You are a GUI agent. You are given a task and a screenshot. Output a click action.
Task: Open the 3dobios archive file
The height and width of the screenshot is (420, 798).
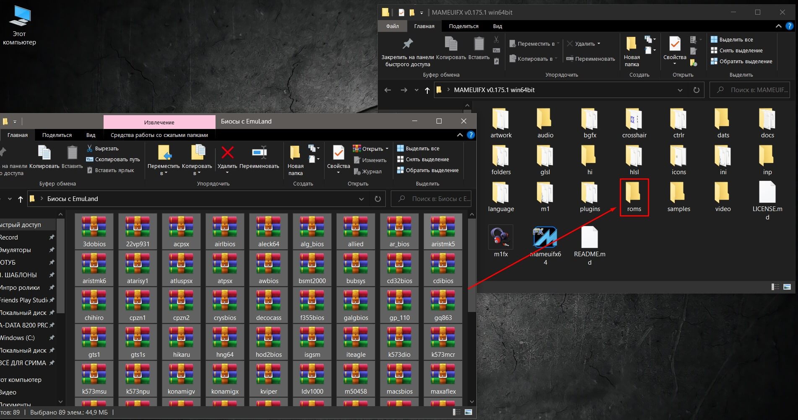point(94,231)
